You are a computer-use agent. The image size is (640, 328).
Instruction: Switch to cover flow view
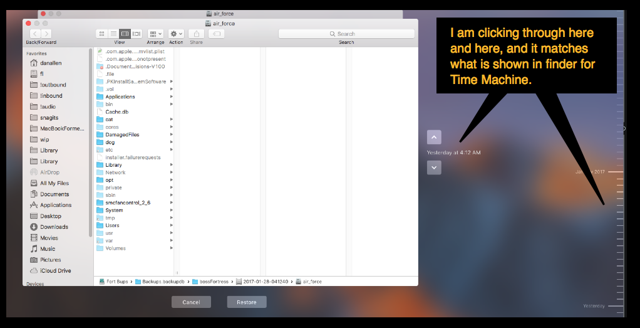[137, 33]
